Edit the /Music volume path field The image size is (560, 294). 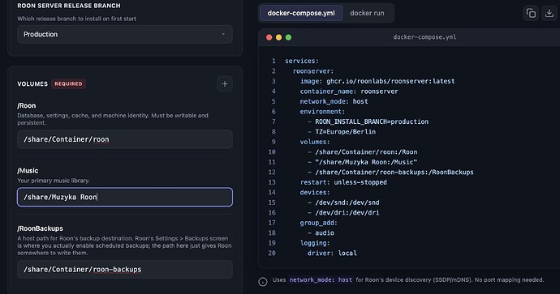click(x=125, y=197)
